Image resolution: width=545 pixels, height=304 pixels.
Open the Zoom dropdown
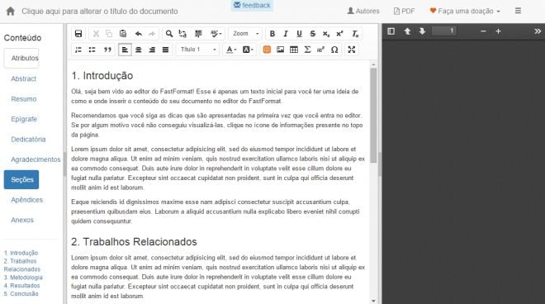point(245,34)
